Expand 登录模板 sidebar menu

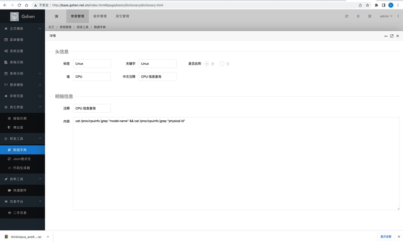22,85
